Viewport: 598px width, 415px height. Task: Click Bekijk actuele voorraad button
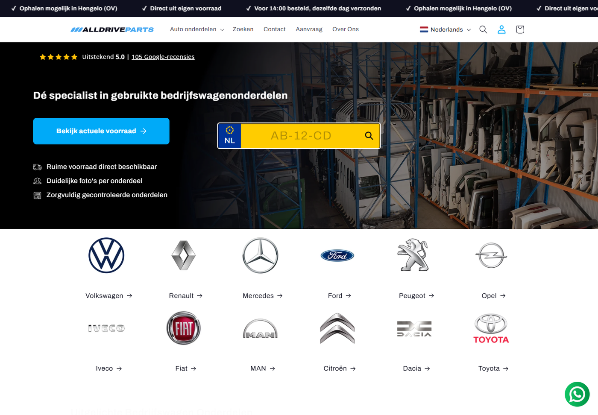coord(101,131)
